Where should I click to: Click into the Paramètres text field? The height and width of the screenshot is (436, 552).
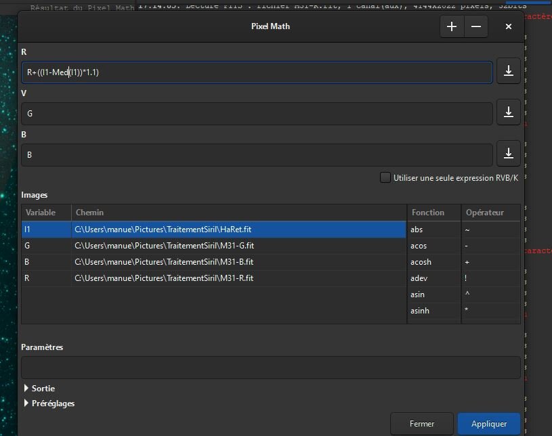[x=271, y=368]
